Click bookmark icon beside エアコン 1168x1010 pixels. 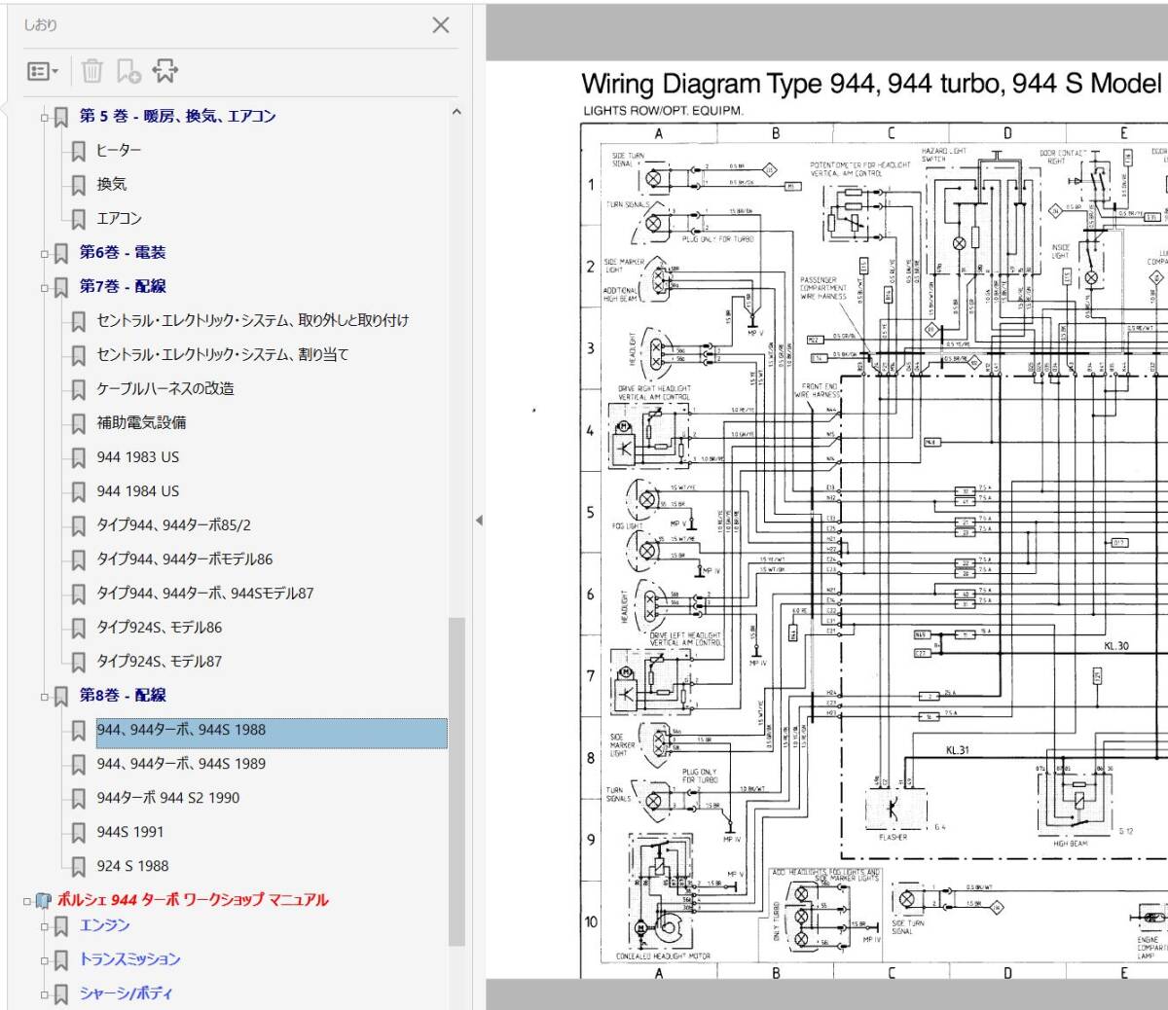click(79, 219)
